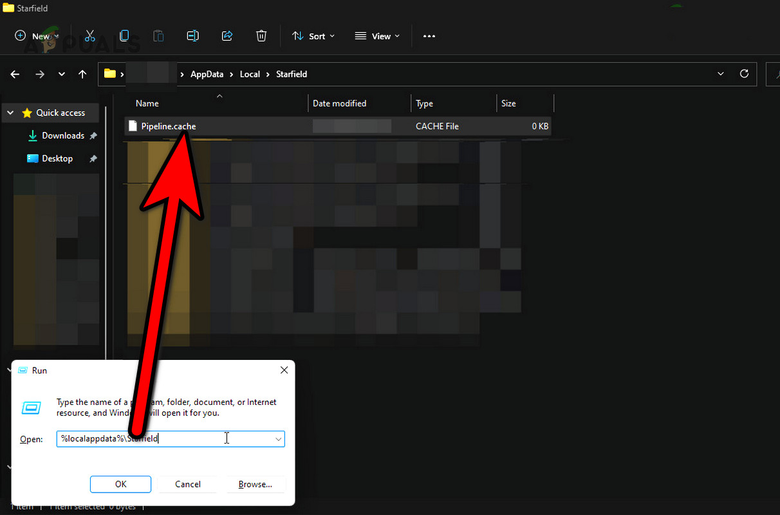Click the Browse button in Run
The height and width of the screenshot is (515, 780).
pos(255,483)
